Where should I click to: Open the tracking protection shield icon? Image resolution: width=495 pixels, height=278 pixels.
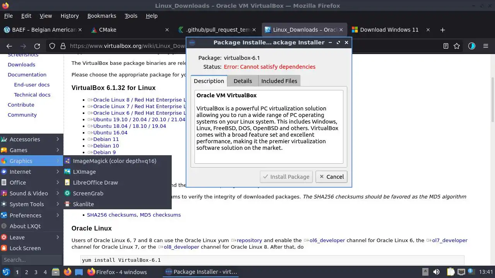pos(52,46)
